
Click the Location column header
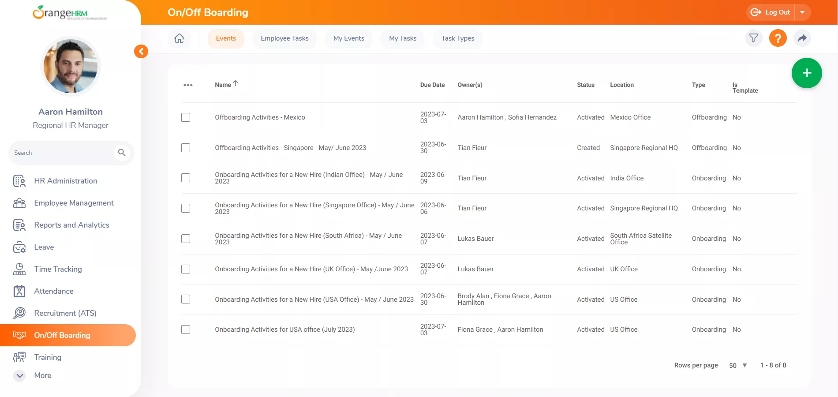click(622, 85)
